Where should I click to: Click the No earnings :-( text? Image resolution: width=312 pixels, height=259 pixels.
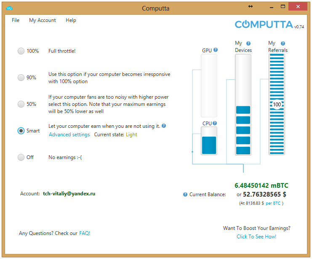[x=65, y=157]
